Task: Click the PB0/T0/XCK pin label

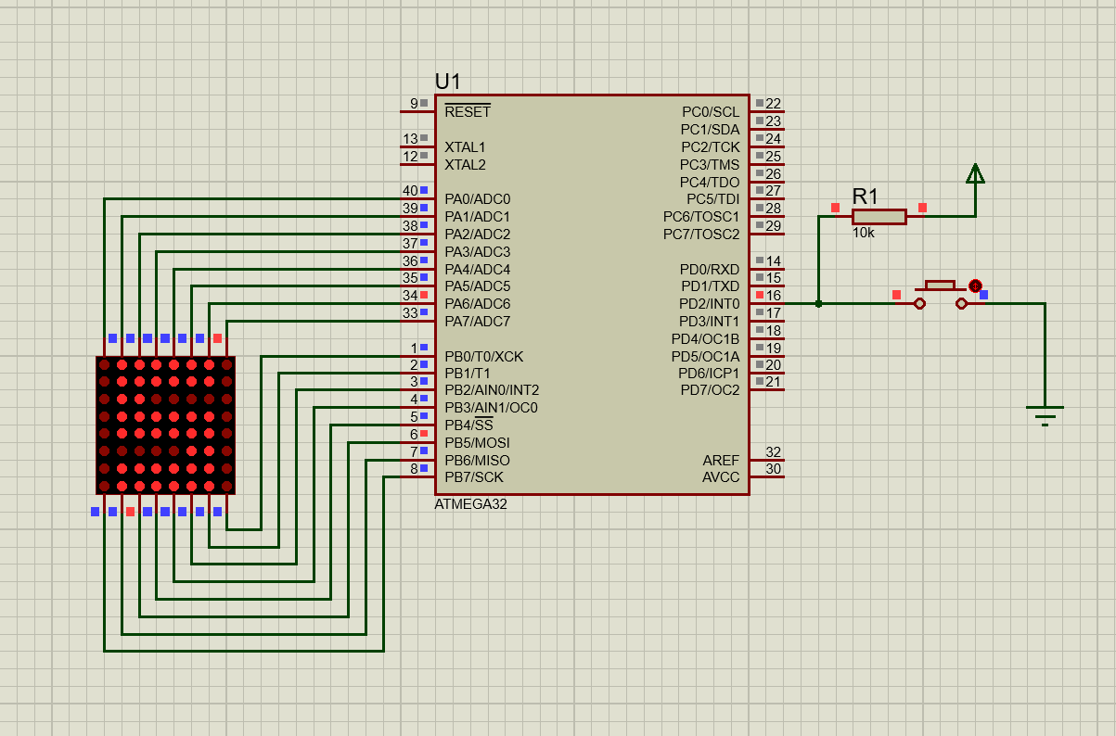Action: 484,356
